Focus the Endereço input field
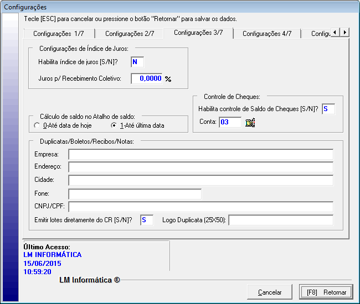360x304 pixels. tap(200, 167)
